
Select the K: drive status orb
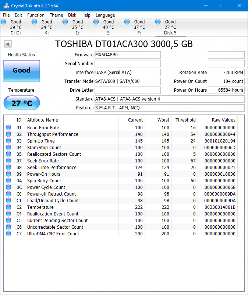[35, 22]
